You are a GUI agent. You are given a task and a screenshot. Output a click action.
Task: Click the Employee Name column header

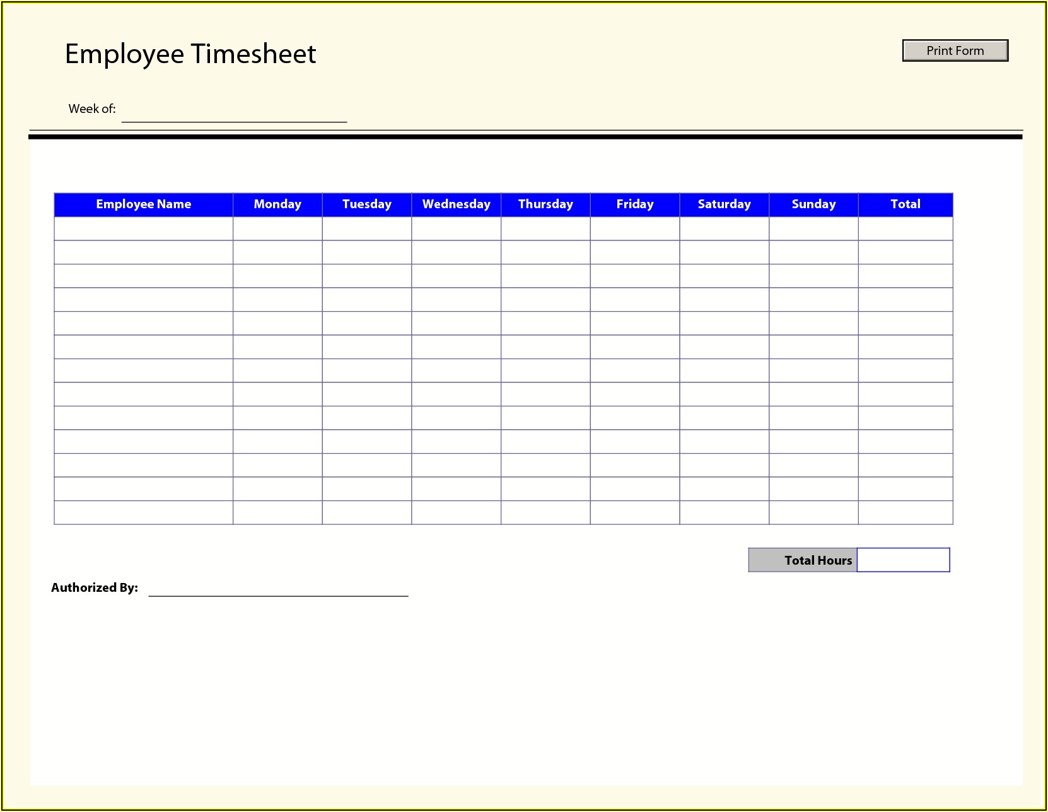click(x=143, y=204)
